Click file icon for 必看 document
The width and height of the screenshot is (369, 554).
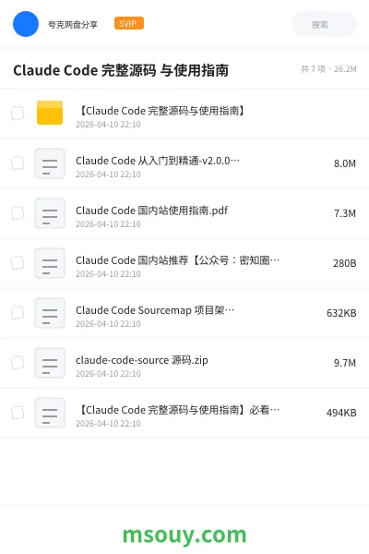coord(50,413)
